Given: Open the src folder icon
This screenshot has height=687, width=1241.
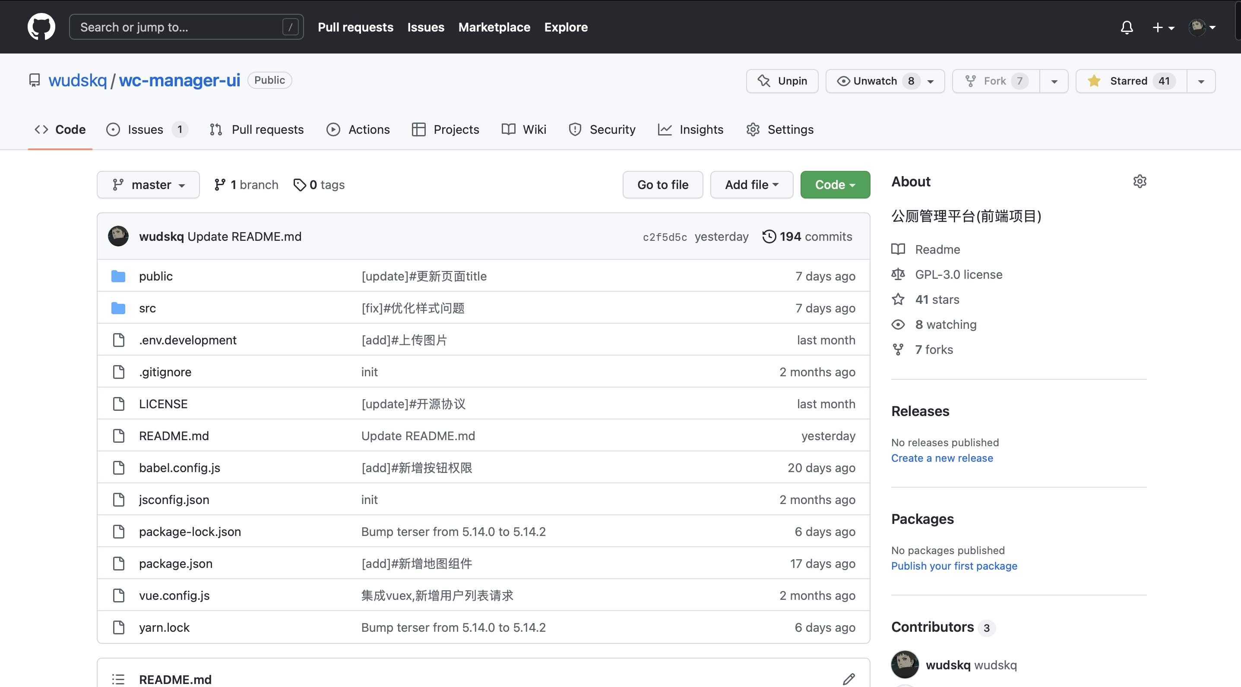Looking at the screenshot, I should tap(118, 308).
